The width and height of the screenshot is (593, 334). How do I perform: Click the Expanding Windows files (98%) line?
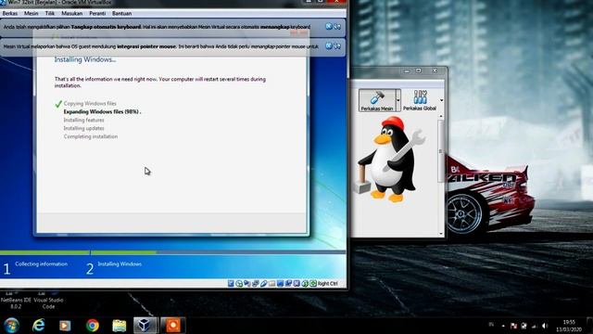point(102,111)
